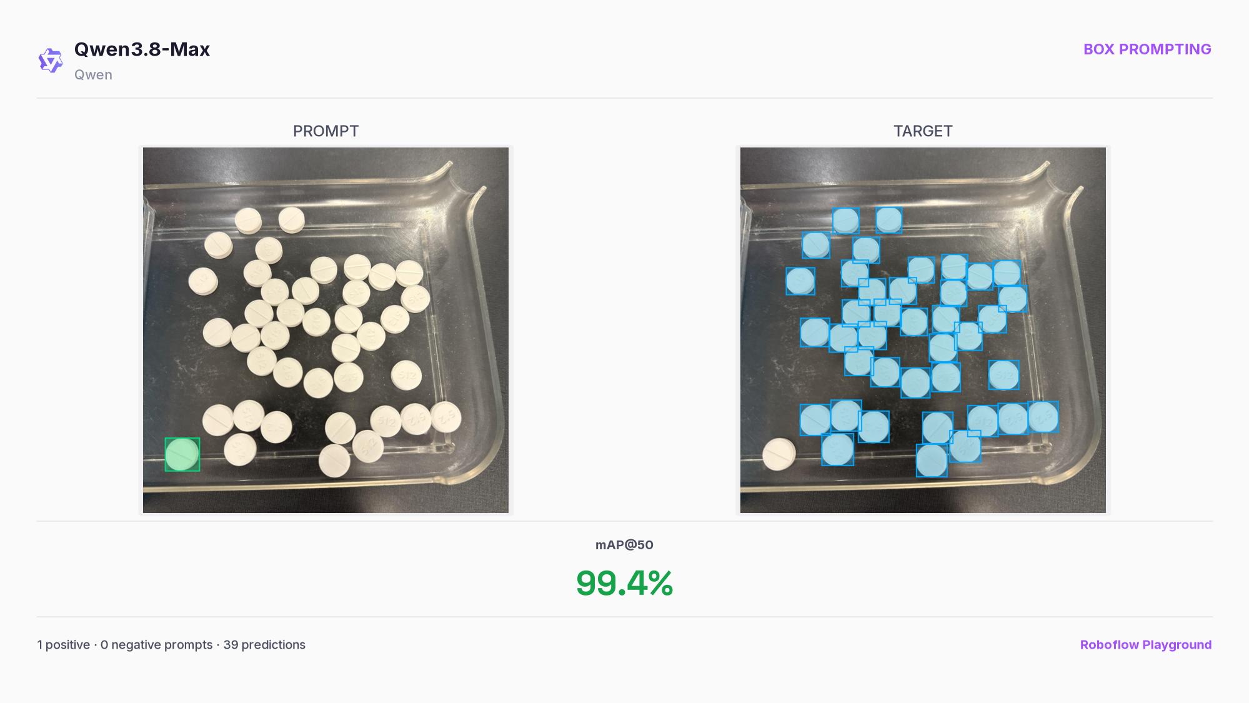The height and width of the screenshot is (703, 1249).
Task: Click the '39 predictions' summary text
Action: pyautogui.click(x=264, y=645)
